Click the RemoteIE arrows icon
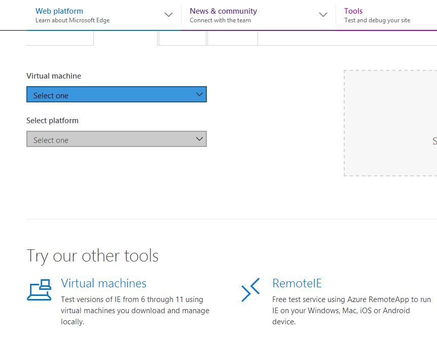The width and height of the screenshot is (437, 337). pos(250,290)
